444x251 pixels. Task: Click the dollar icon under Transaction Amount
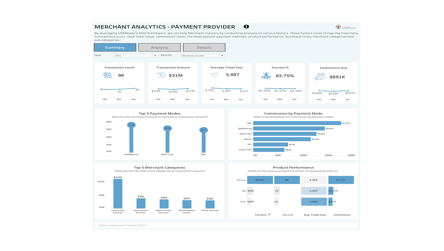tap(161, 75)
